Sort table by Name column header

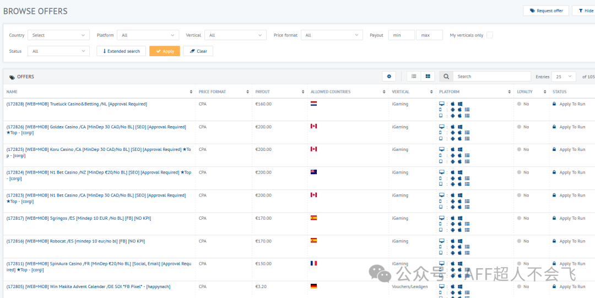click(x=12, y=92)
